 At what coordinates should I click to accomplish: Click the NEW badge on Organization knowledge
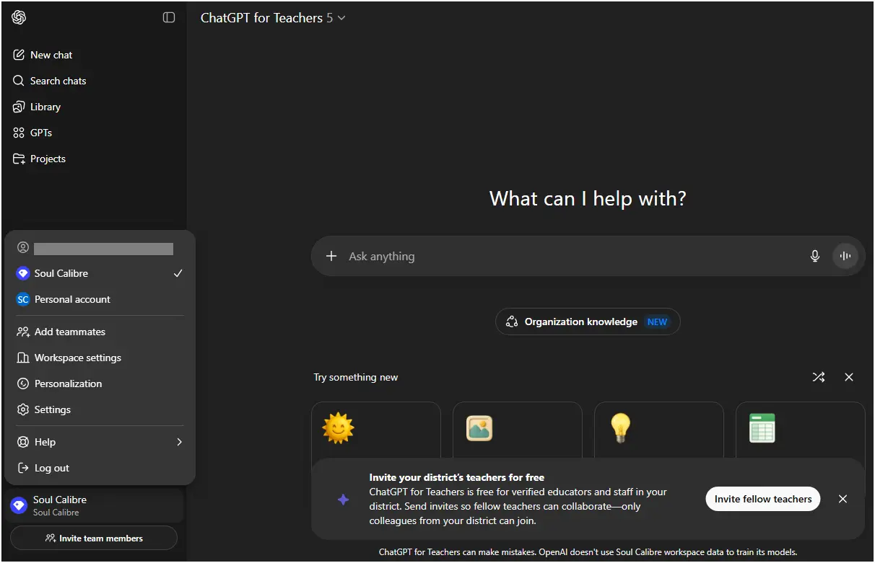tap(657, 322)
